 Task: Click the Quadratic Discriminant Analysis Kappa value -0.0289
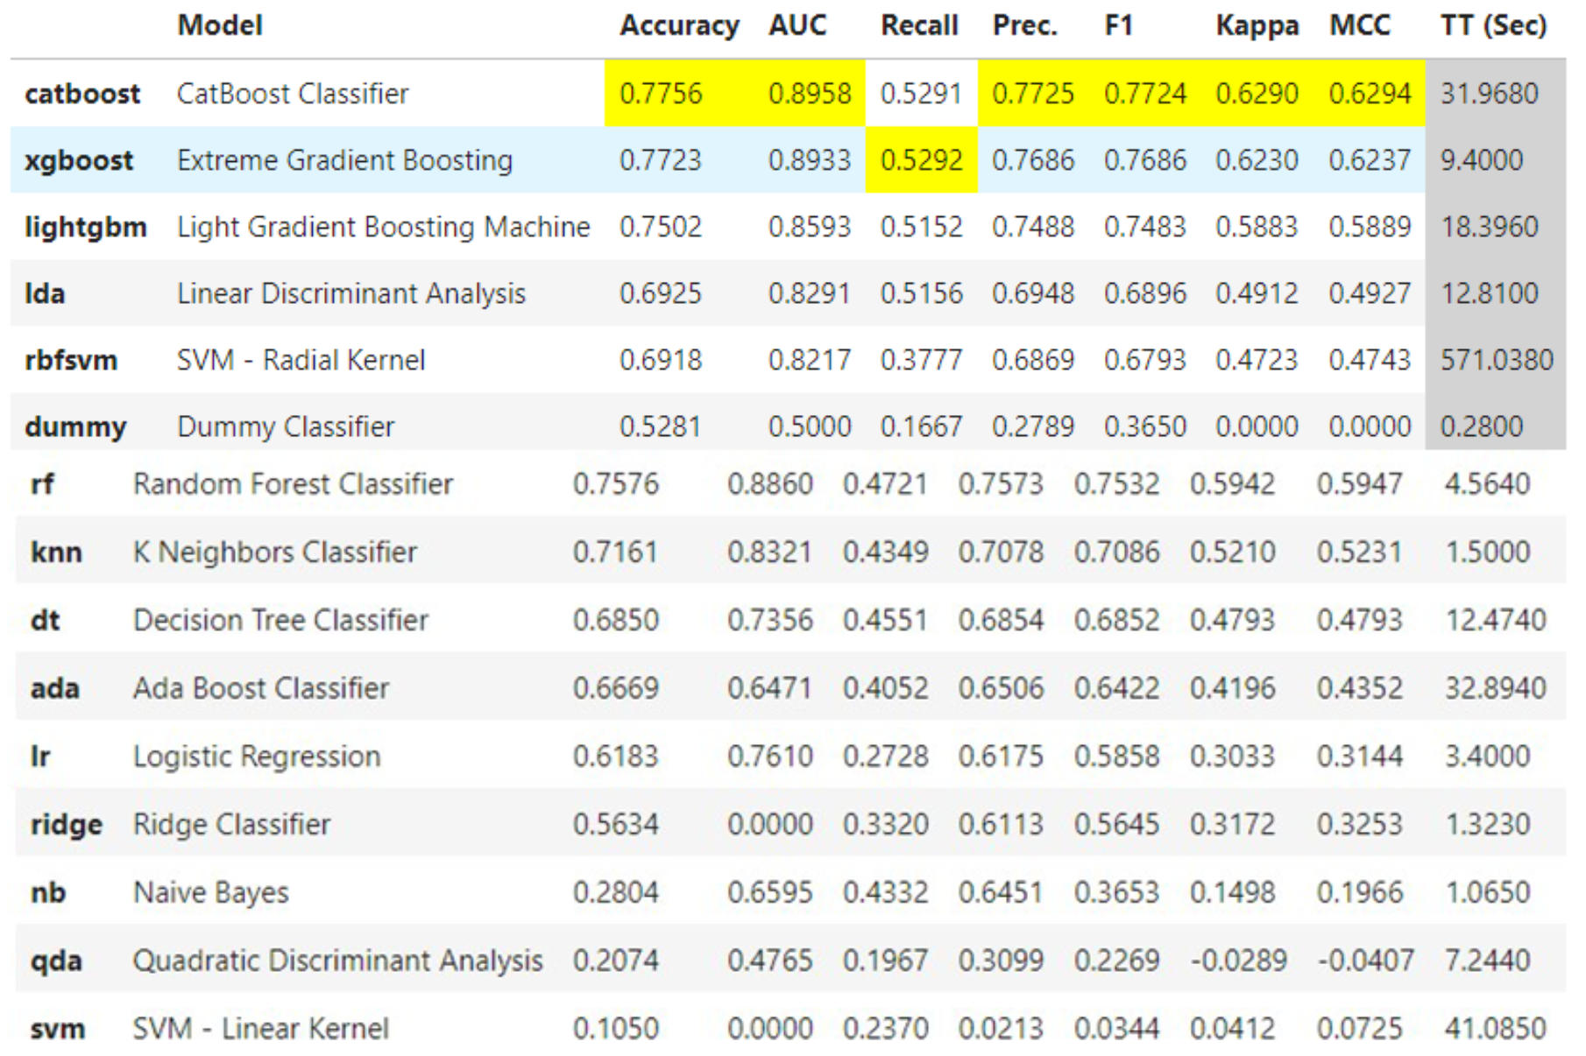[x=1238, y=961]
